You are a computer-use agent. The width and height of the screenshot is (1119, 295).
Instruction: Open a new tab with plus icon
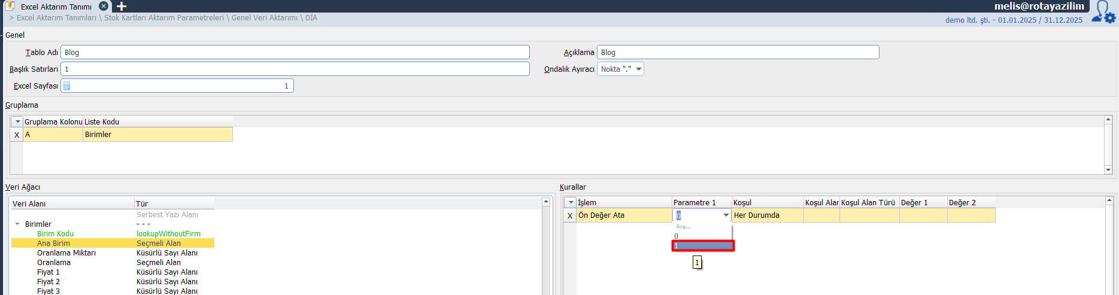click(x=122, y=7)
